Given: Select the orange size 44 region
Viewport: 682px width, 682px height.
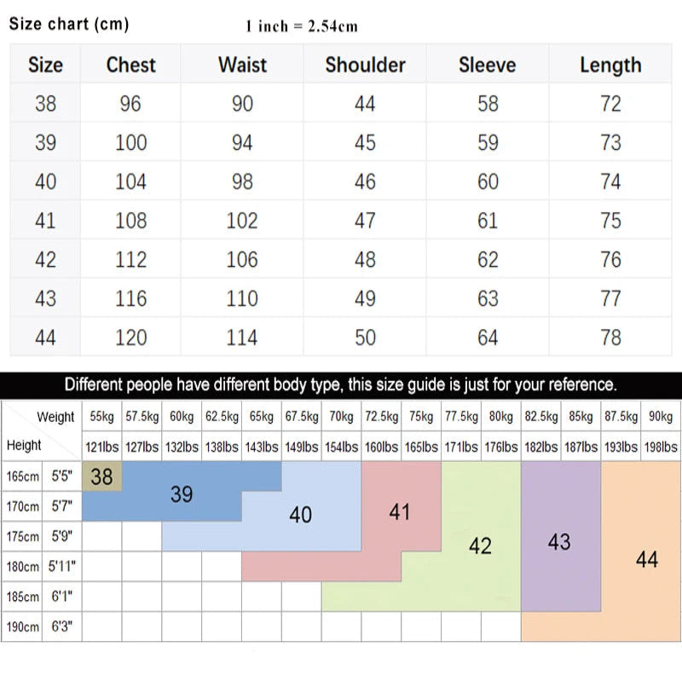Looking at the screenshot, I should pyautogui.click(x=646, y=559).
